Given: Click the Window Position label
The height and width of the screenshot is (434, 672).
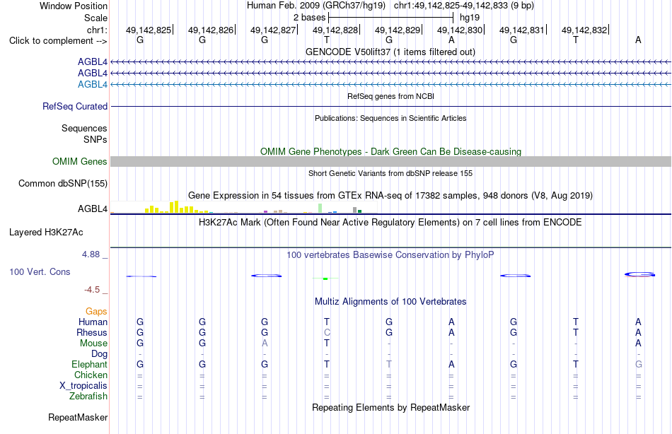Looking at the screenshot, I should point(74,6).
